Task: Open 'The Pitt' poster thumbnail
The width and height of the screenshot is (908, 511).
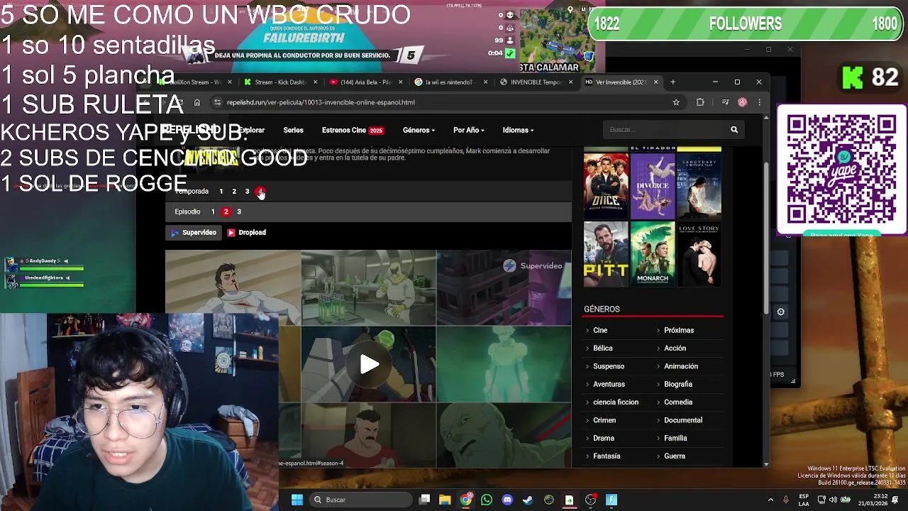Action: click(606, 254)
